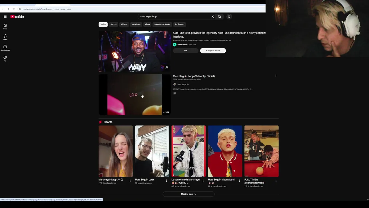Select the En directo filter chip
This screenshot has width=369, height=208.
(x=179, y=24)
